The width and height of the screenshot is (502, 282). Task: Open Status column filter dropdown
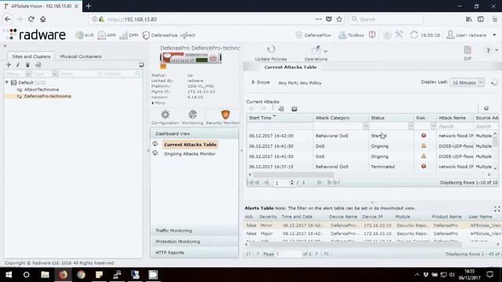(x=410, y=127)
